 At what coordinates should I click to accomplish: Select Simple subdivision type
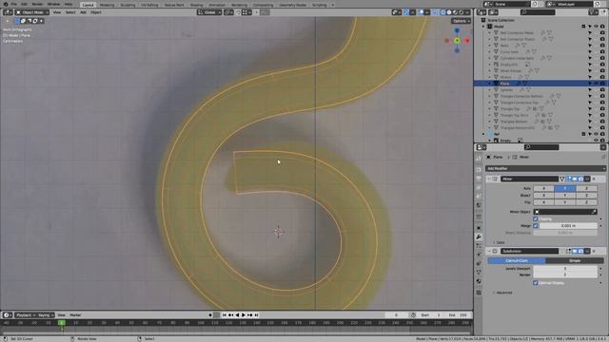pos(575,261)
